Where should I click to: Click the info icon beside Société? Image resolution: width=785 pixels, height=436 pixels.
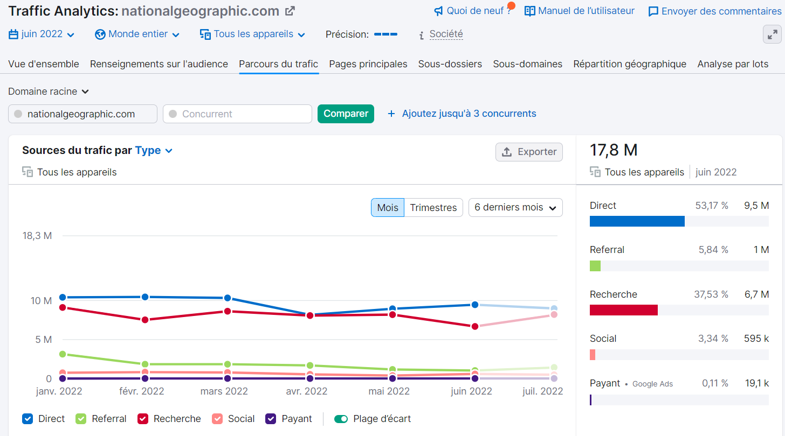(422, 35)
